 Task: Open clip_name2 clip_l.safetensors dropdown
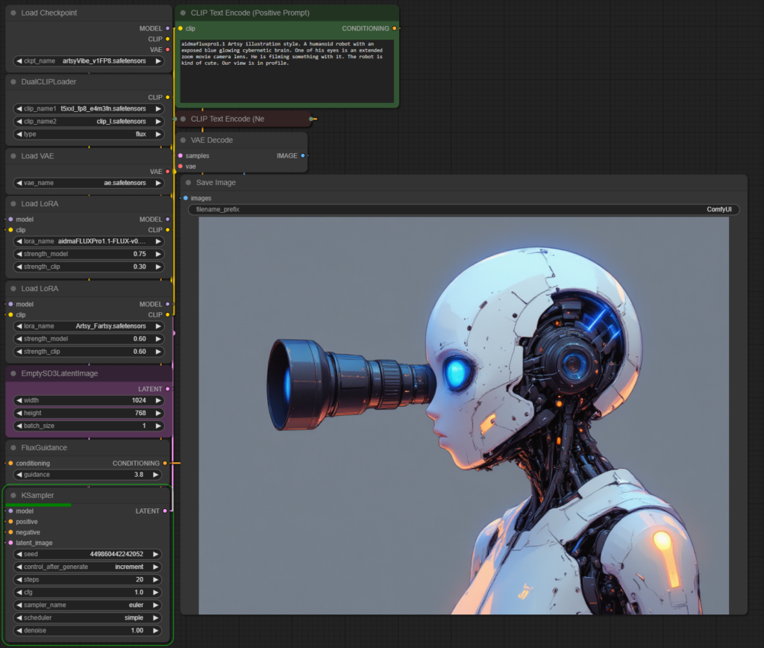tap(89, 122)
